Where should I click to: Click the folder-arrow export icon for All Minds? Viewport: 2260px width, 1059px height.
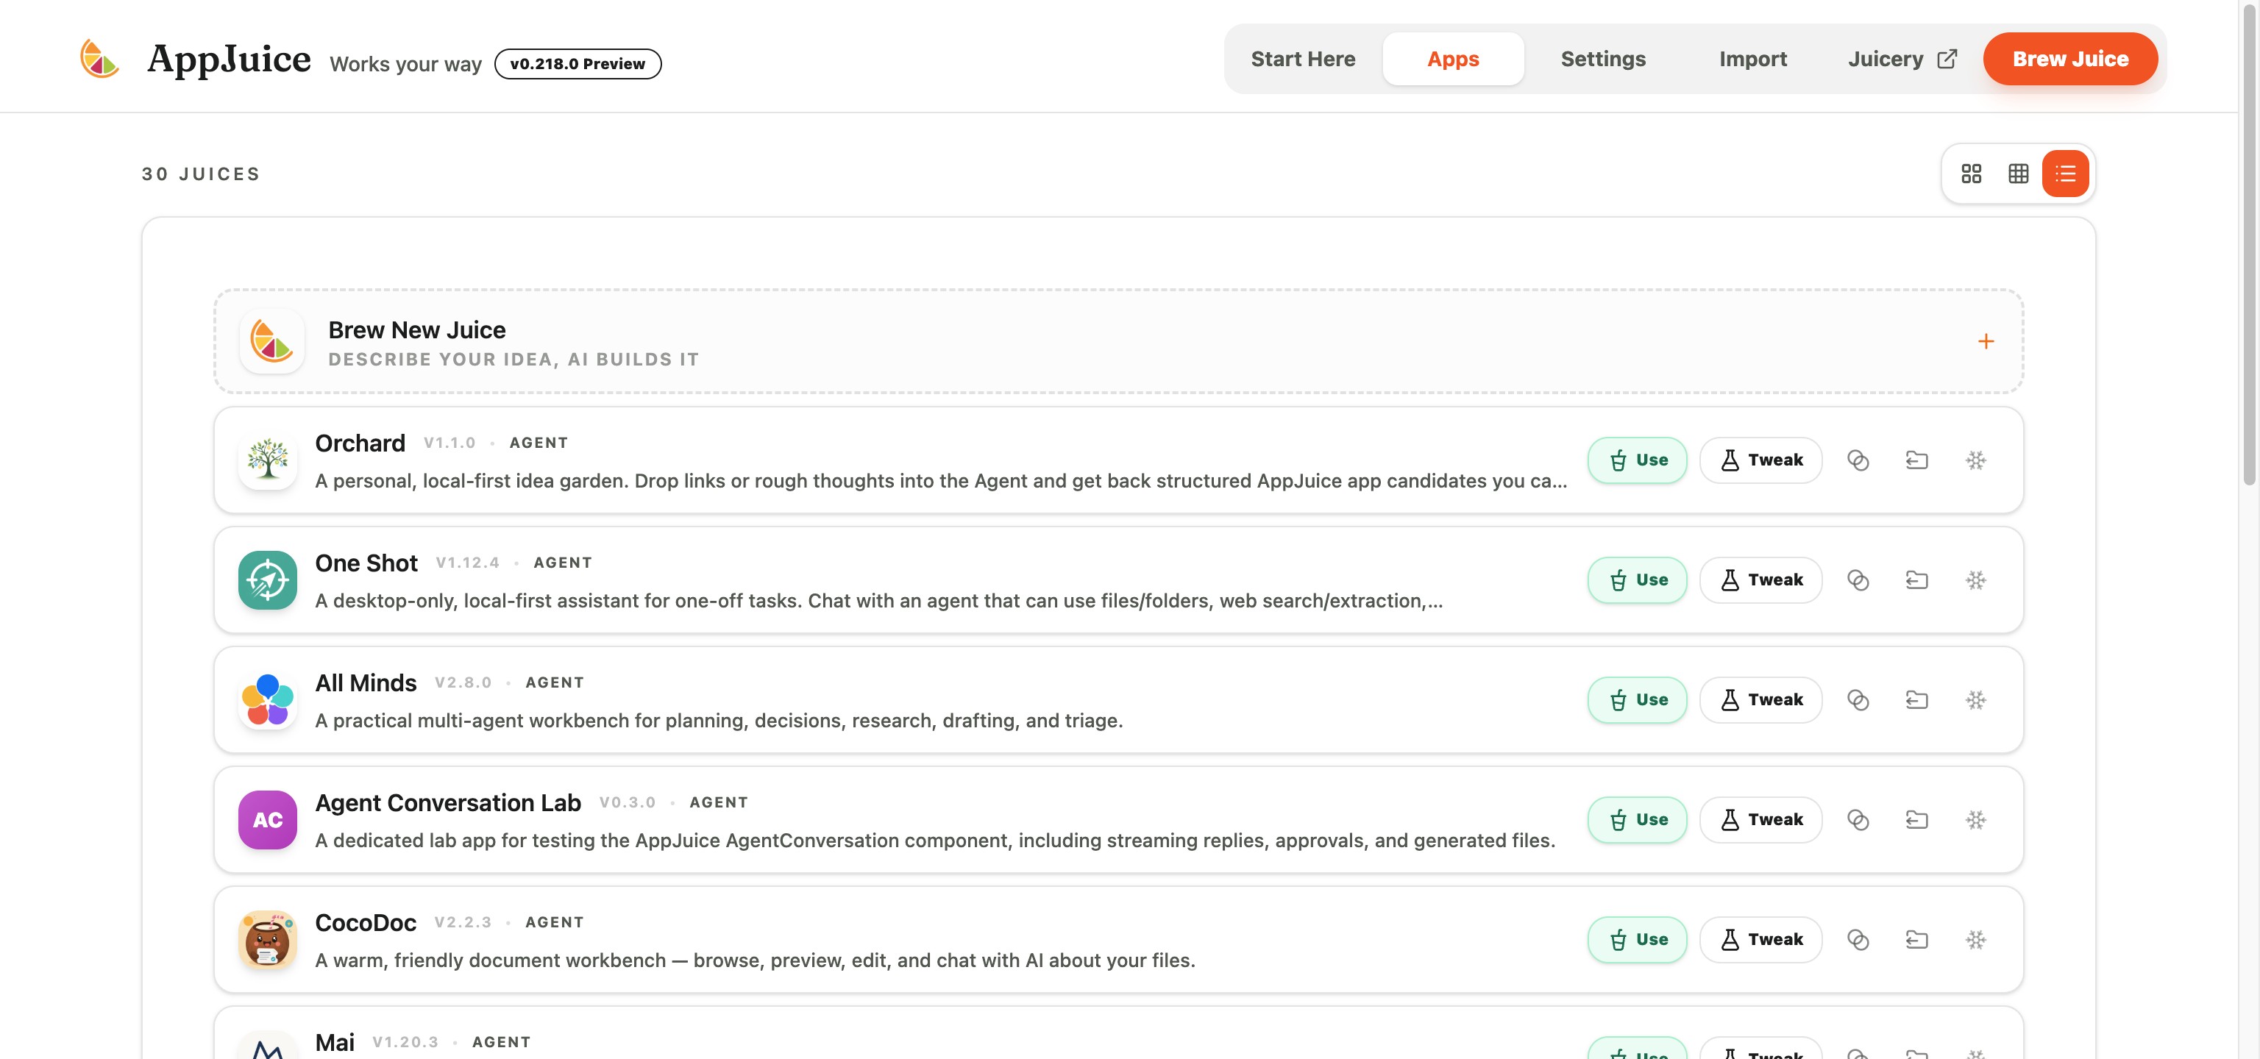pyautogui.click(x=1916, y=699)
